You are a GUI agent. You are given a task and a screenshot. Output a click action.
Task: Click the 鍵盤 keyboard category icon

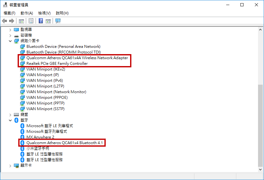pyautogui.click(x=16, y=115)
